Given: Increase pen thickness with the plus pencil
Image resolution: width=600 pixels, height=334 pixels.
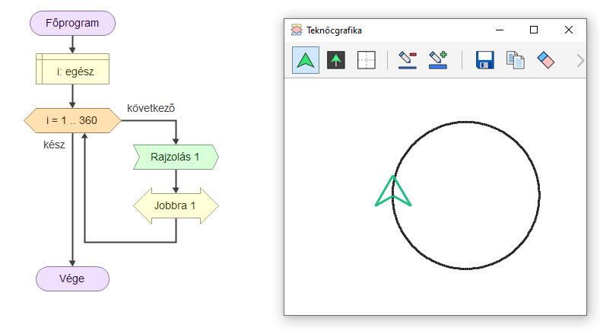Looking at the screenshot, I should tap(437, 60).
